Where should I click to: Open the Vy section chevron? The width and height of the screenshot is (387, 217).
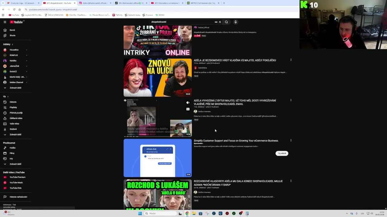8,97
